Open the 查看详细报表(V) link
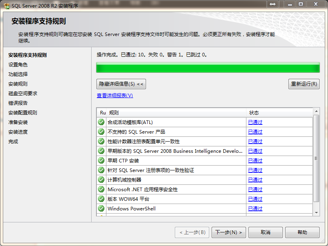Image resolution: width=328 pixels, height=246 pixels. click(115, 96)
